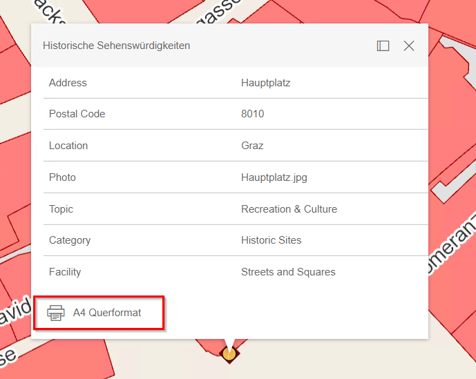This screenshot has width=476, height=379.
Task: Click the Facility field label
Action: point(65,272)
